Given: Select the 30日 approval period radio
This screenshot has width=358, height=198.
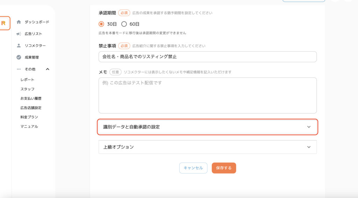Looking at the screenshot, I should 101,24.
